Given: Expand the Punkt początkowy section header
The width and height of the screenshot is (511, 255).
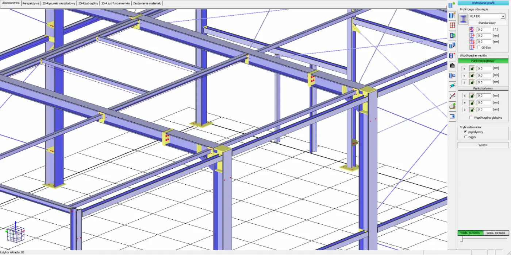Looking at the screenshot, I should point(483,61).
